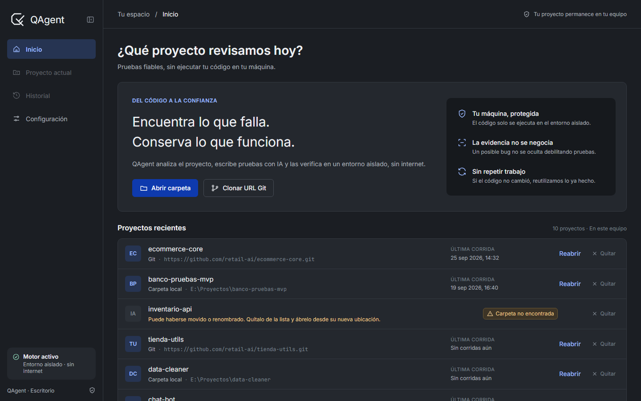Quitar data-cleaner from the list

pos(604,374)
